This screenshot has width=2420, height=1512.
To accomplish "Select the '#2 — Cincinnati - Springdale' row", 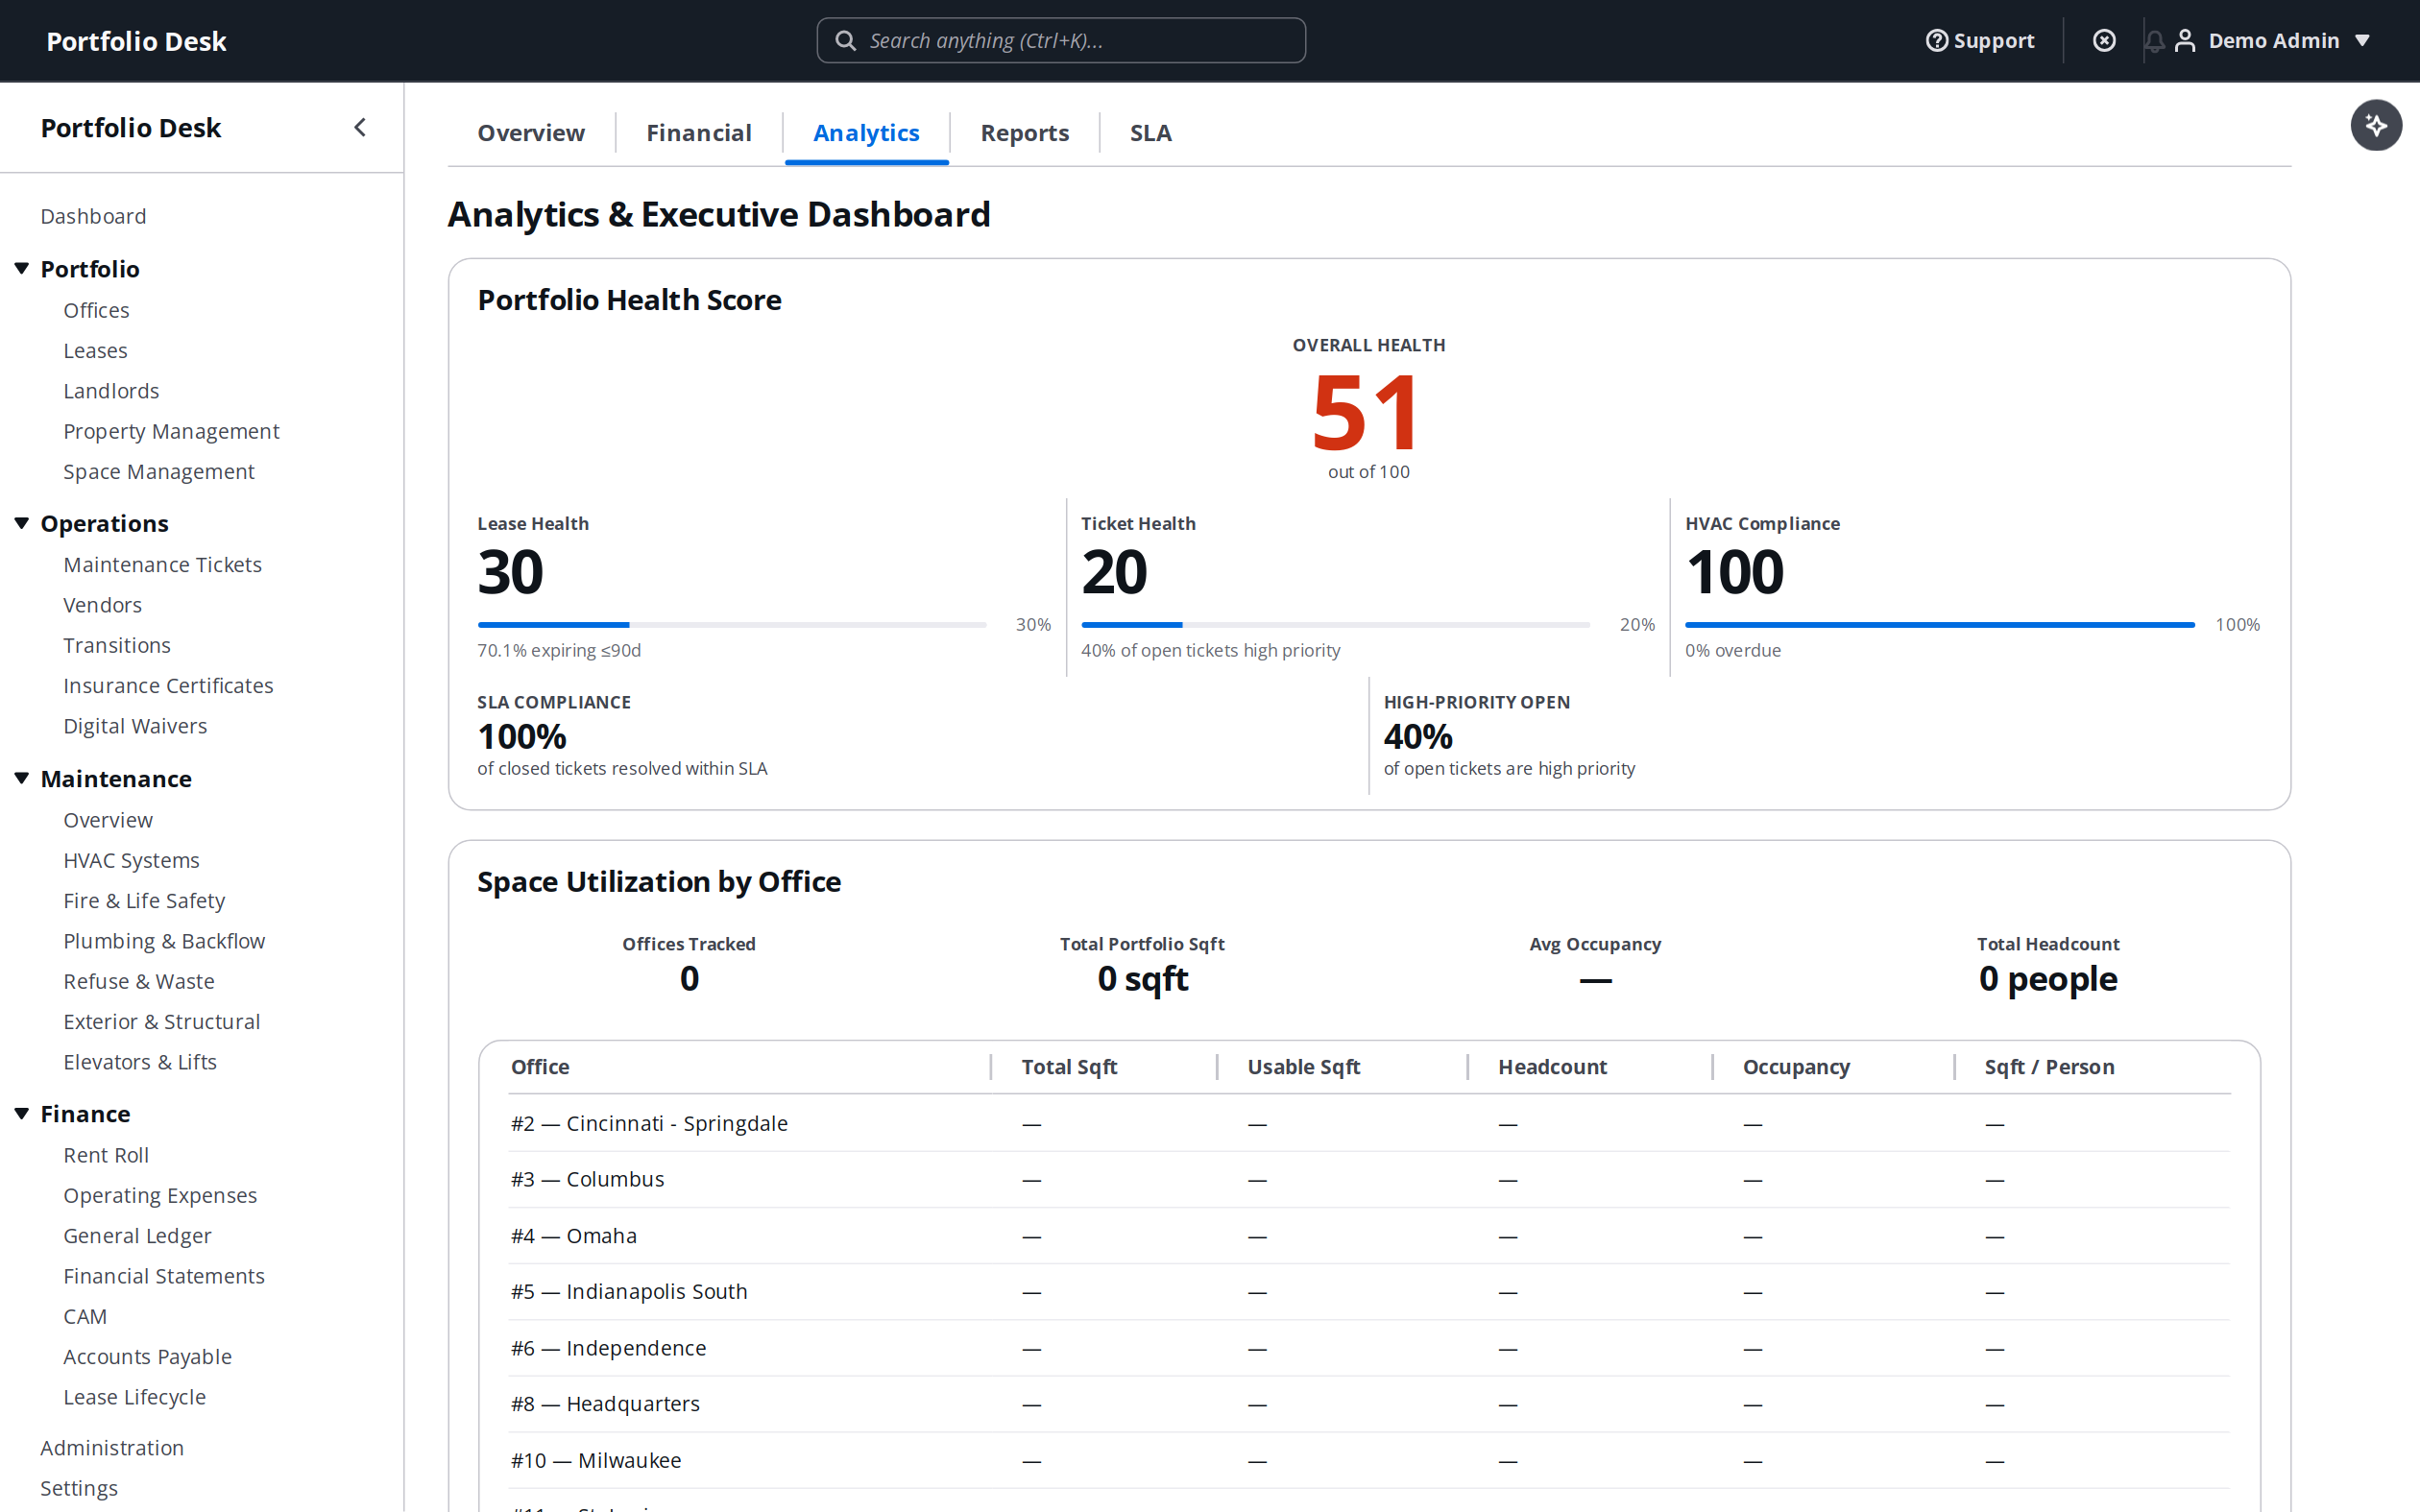I will (x=1369, y=1123).
